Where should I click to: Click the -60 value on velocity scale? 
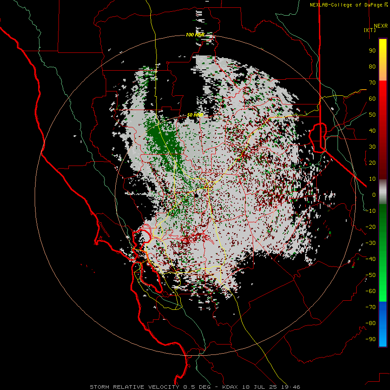coord(370,291)
